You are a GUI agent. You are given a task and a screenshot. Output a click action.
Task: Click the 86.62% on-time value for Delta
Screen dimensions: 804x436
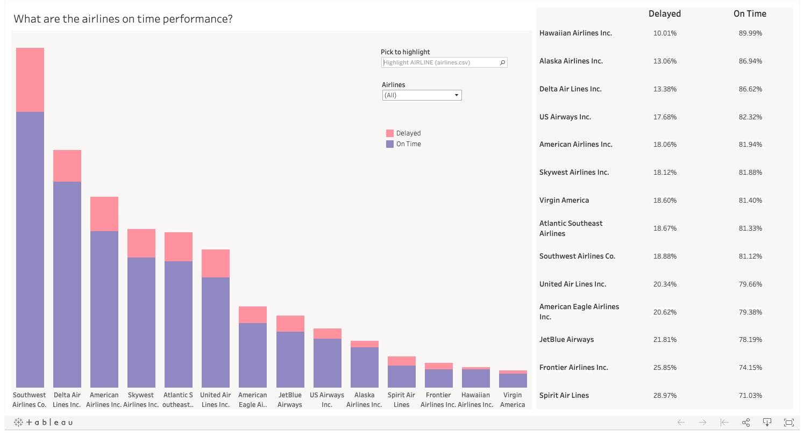coord(750,89)
